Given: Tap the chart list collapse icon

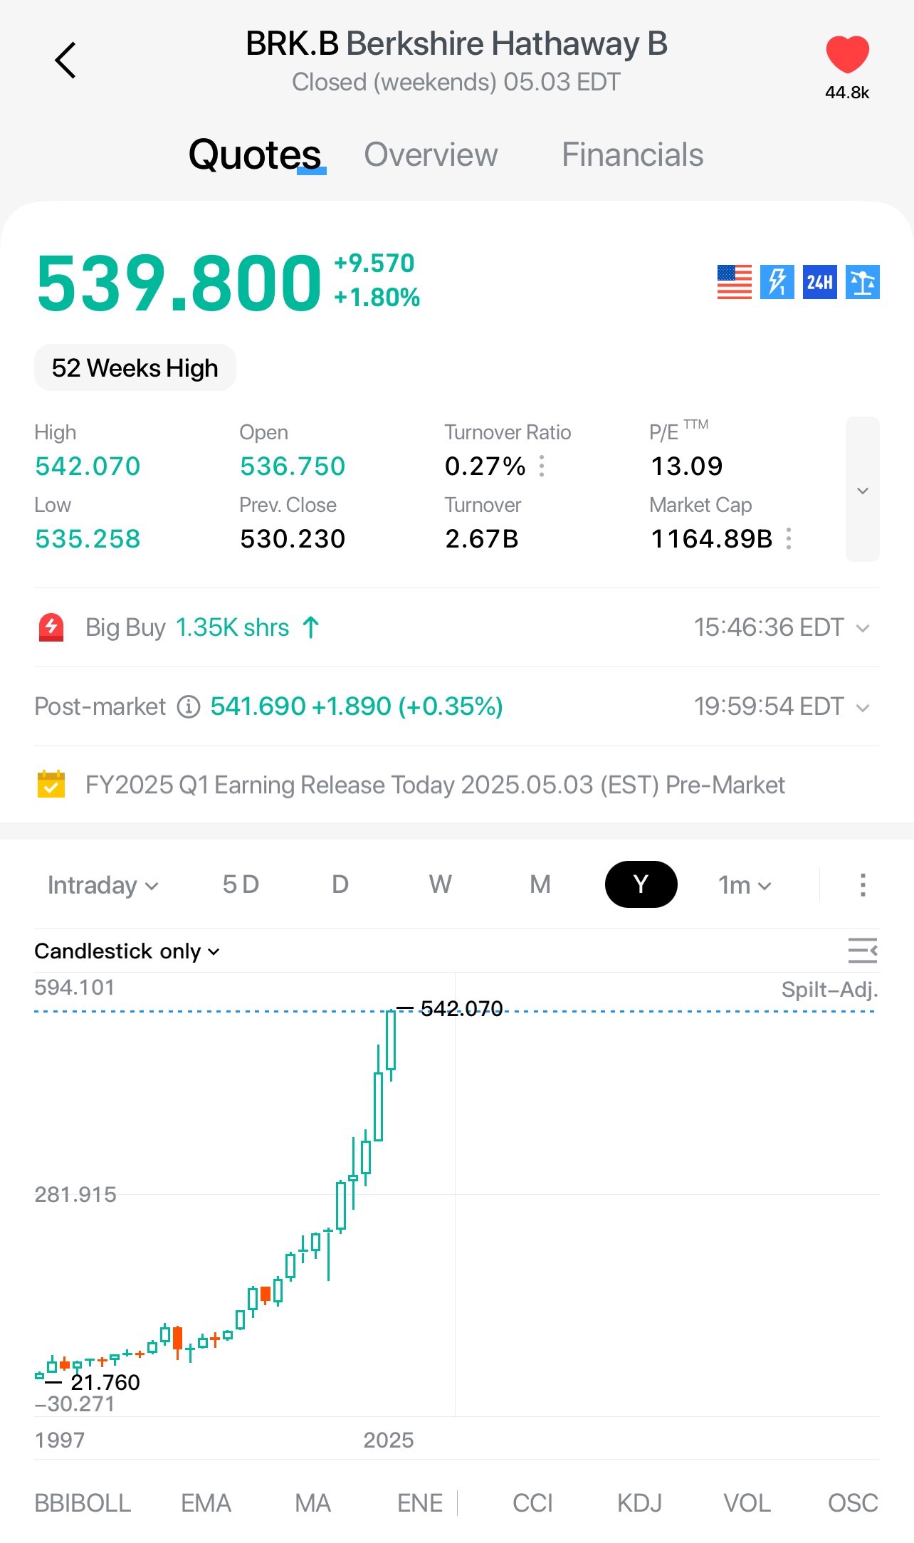Looking at the screenshot, I should [x=862, y=951].
